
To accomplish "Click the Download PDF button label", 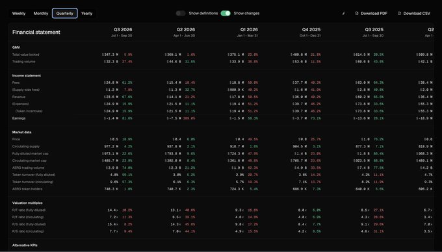I will (374, 13).
